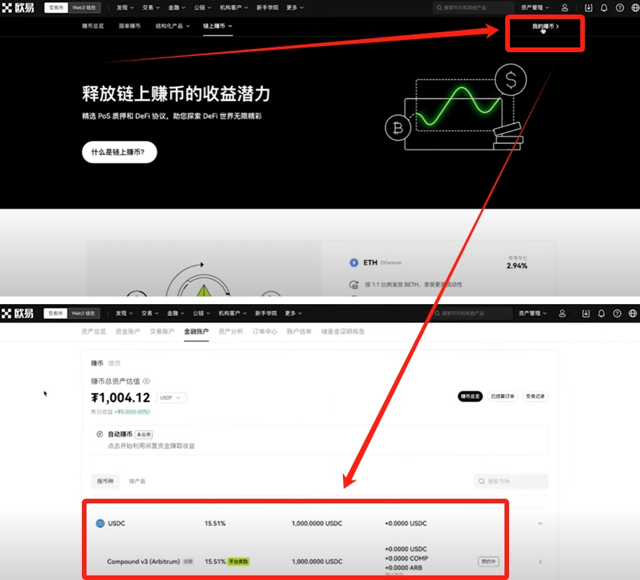640x580 pixels.
Task: Open download icon in lower header
Action: click(586, 313)
